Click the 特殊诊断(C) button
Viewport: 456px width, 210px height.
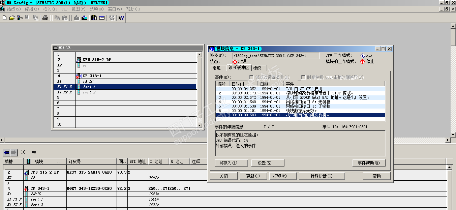tap(322, 176)
